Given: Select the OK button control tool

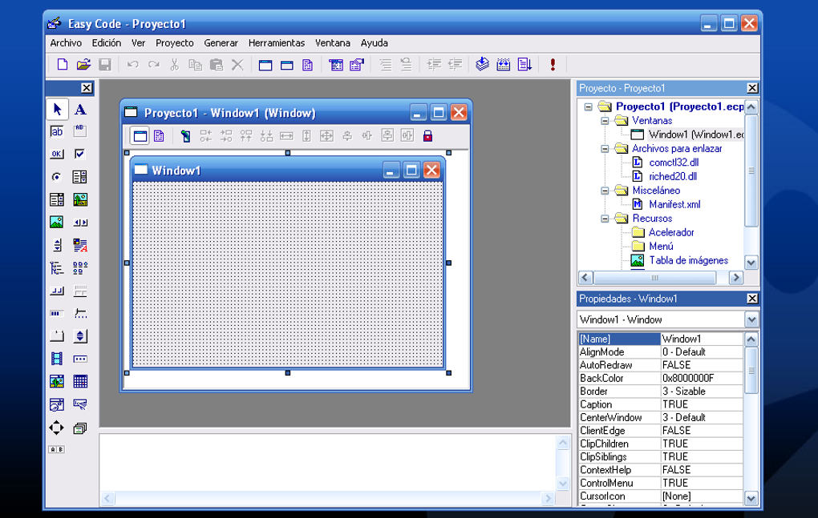Looking at the screenshot, I should (x=57, y=154).
